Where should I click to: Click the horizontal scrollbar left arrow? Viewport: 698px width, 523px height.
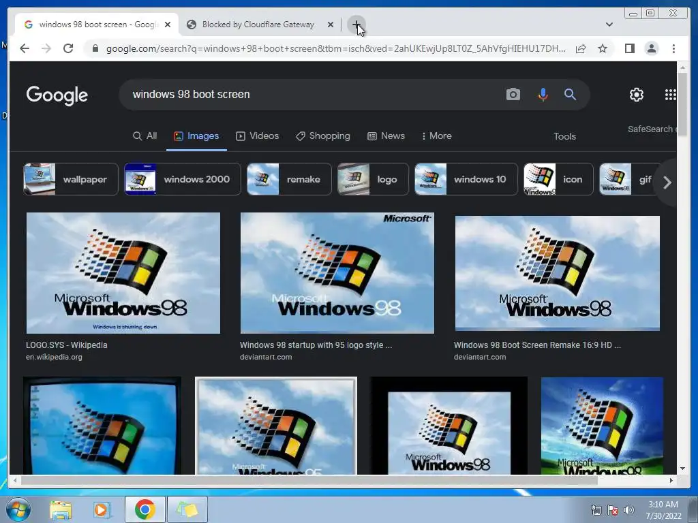15,480
